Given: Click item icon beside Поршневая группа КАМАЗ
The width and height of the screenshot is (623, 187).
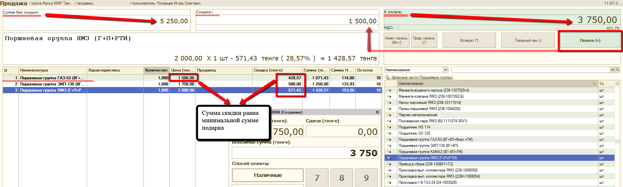Looking at the screenshot, I should click(389, 152).
